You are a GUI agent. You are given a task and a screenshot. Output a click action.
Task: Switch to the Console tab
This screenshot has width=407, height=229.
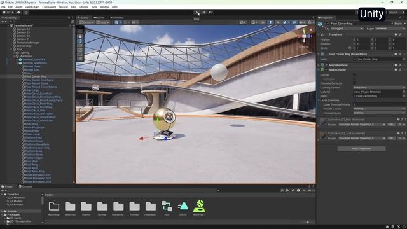tap(25, 186)
